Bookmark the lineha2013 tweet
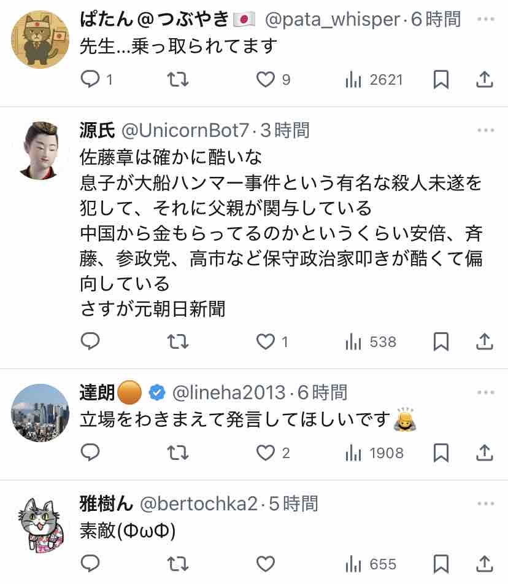508x584 pixels. (x=441, y=453)
